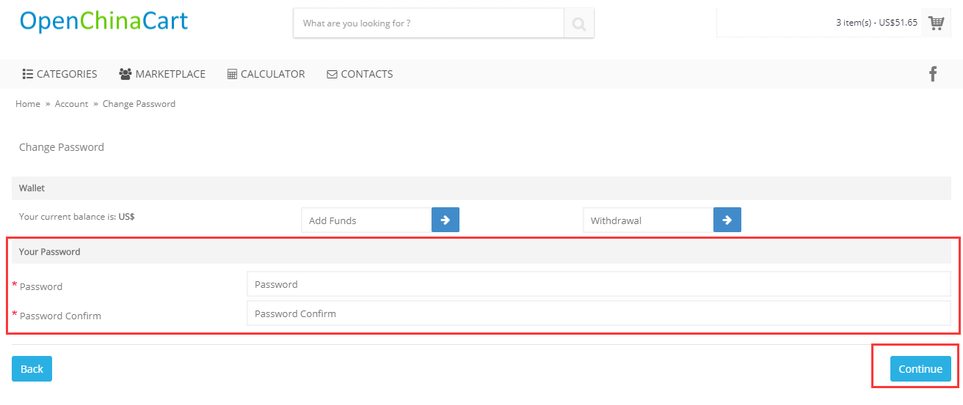Open the Categories list icon
Screen dimensions: 963x405
pos(28,74)
